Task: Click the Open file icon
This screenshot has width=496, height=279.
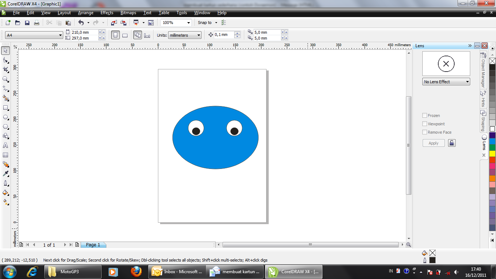Action: coord(17,23)
